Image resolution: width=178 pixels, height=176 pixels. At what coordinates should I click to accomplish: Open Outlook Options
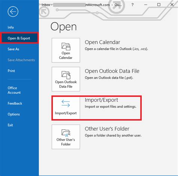tap(14, 114)
